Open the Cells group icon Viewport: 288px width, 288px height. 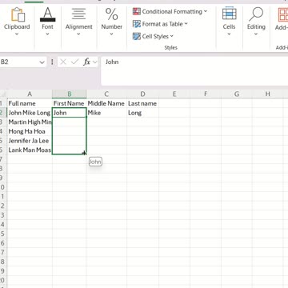coord(229,14)
